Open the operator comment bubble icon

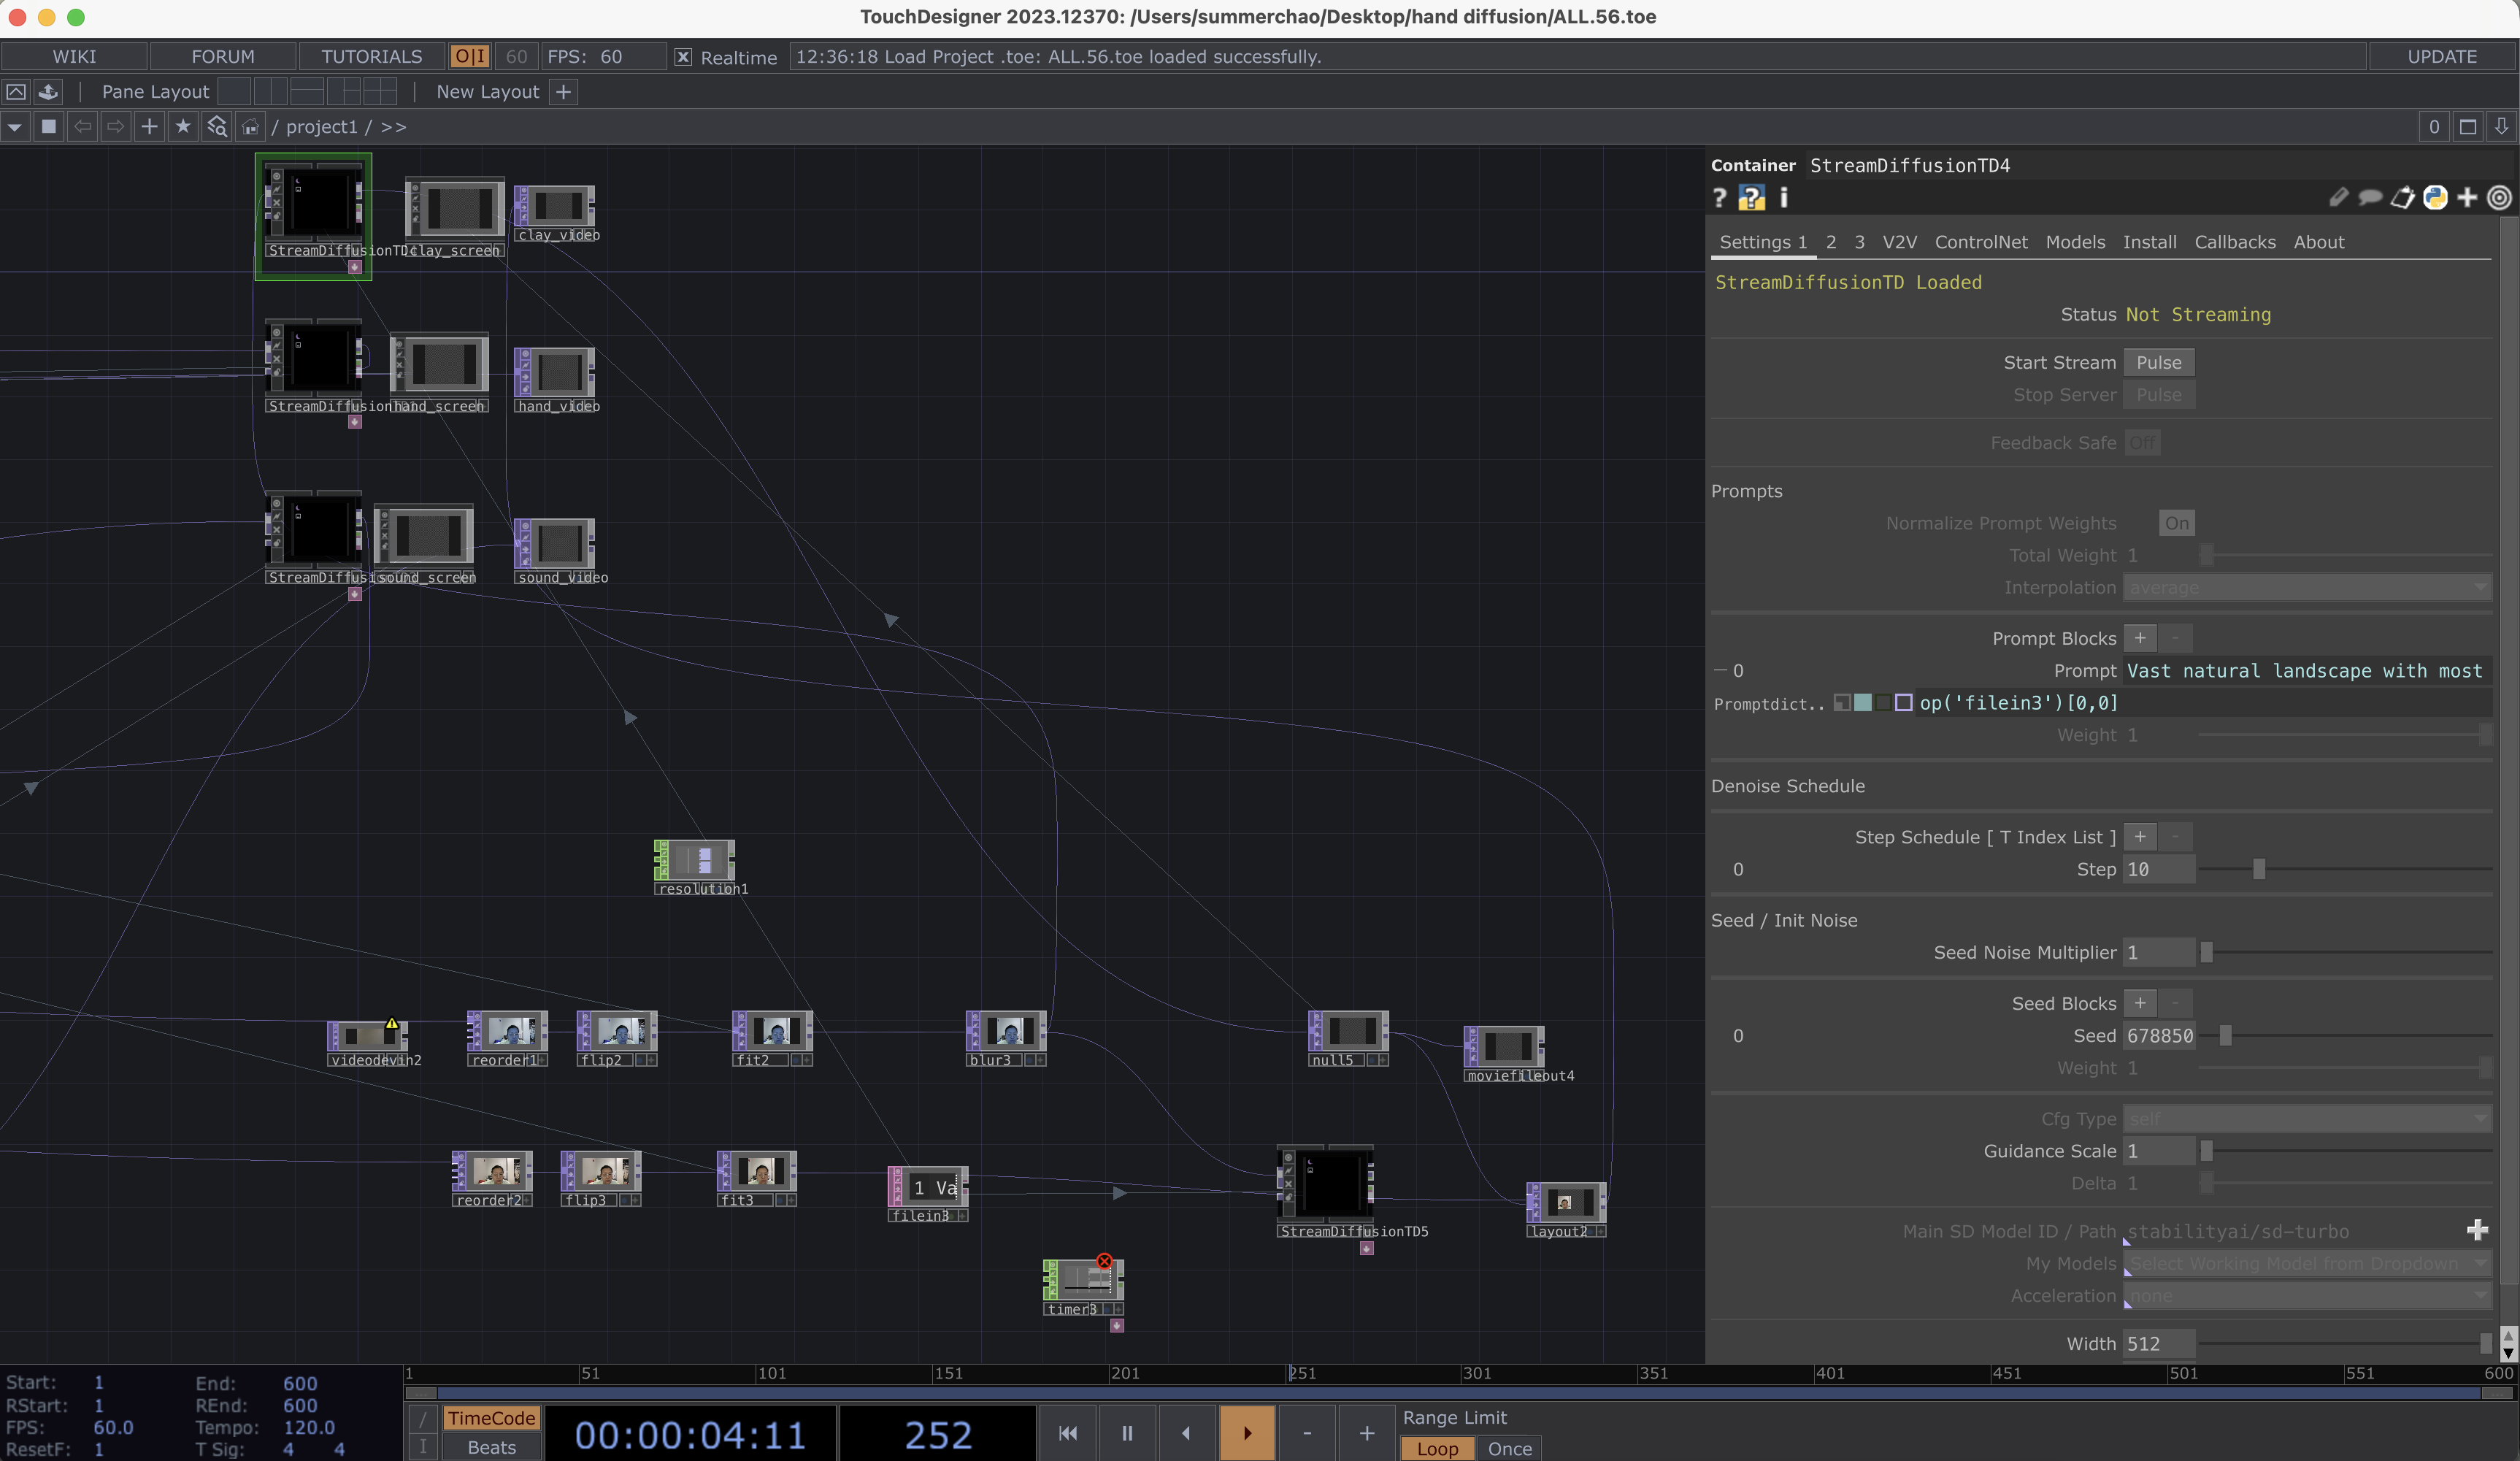tap(2370, 198)
